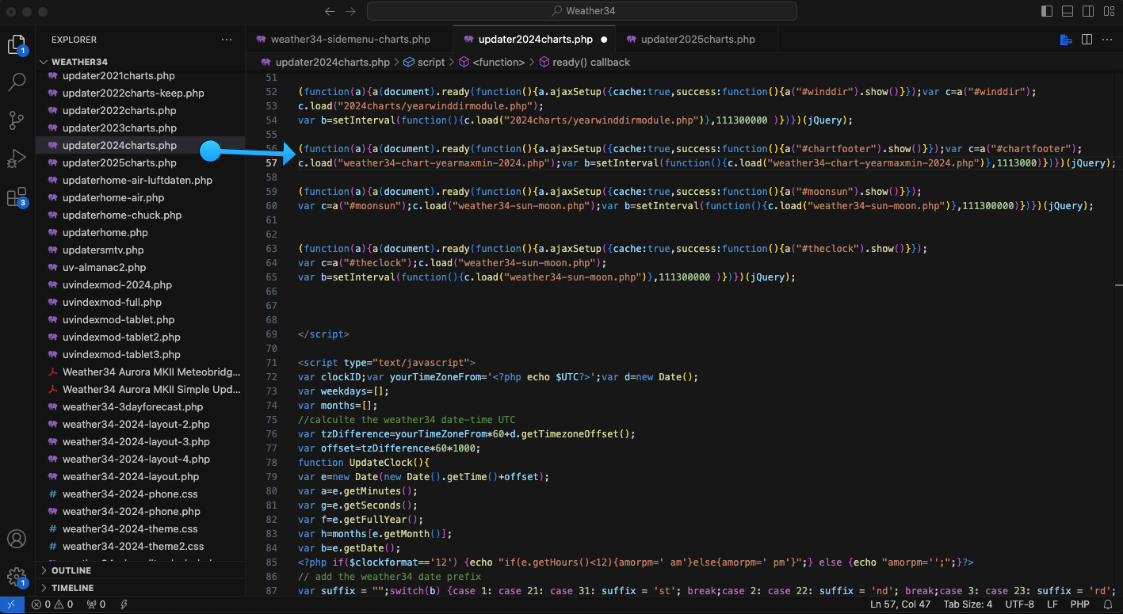Close the unsaved updater2024charts.php tab dot
Screen dimensions: 1123x614
tap(604, 39)
